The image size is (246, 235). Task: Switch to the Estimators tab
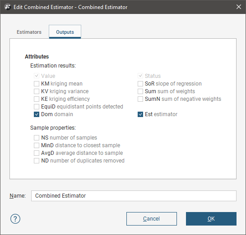tap(29, 32)
